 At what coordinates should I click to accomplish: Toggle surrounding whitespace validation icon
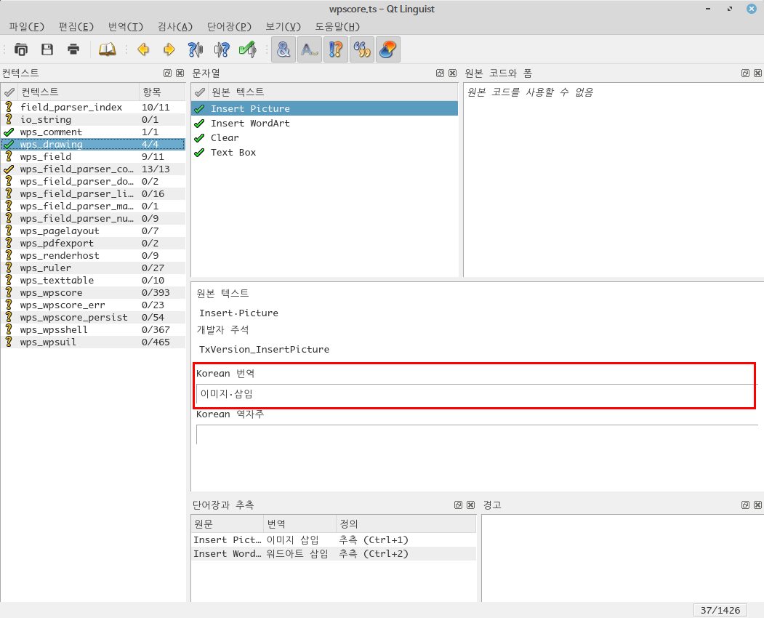click(310, 49)
